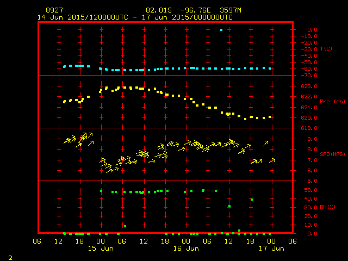The height and width of the screenshot is (261, 348).
Task: Click the RH(%) humidity axis title
Action: pyautogui.click(x=327, y=207)
